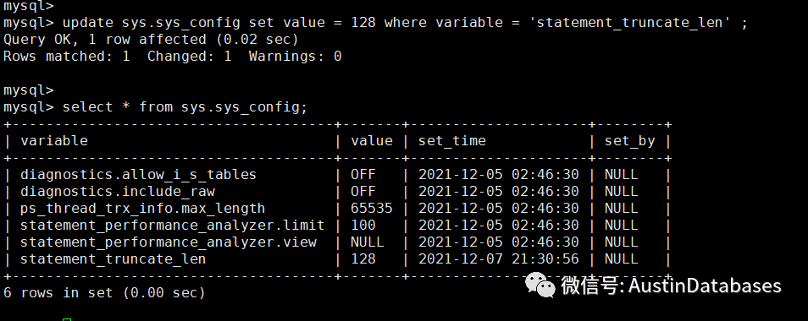Click the 'set_time' column header
This screenshot has width=808, height=321.
452,141
